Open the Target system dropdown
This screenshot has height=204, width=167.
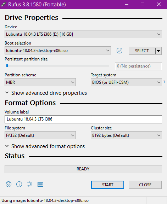click(x=126, y=82)
